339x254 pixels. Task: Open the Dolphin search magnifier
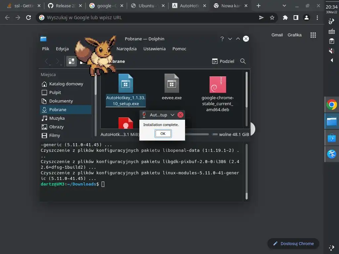pos(243,61)
